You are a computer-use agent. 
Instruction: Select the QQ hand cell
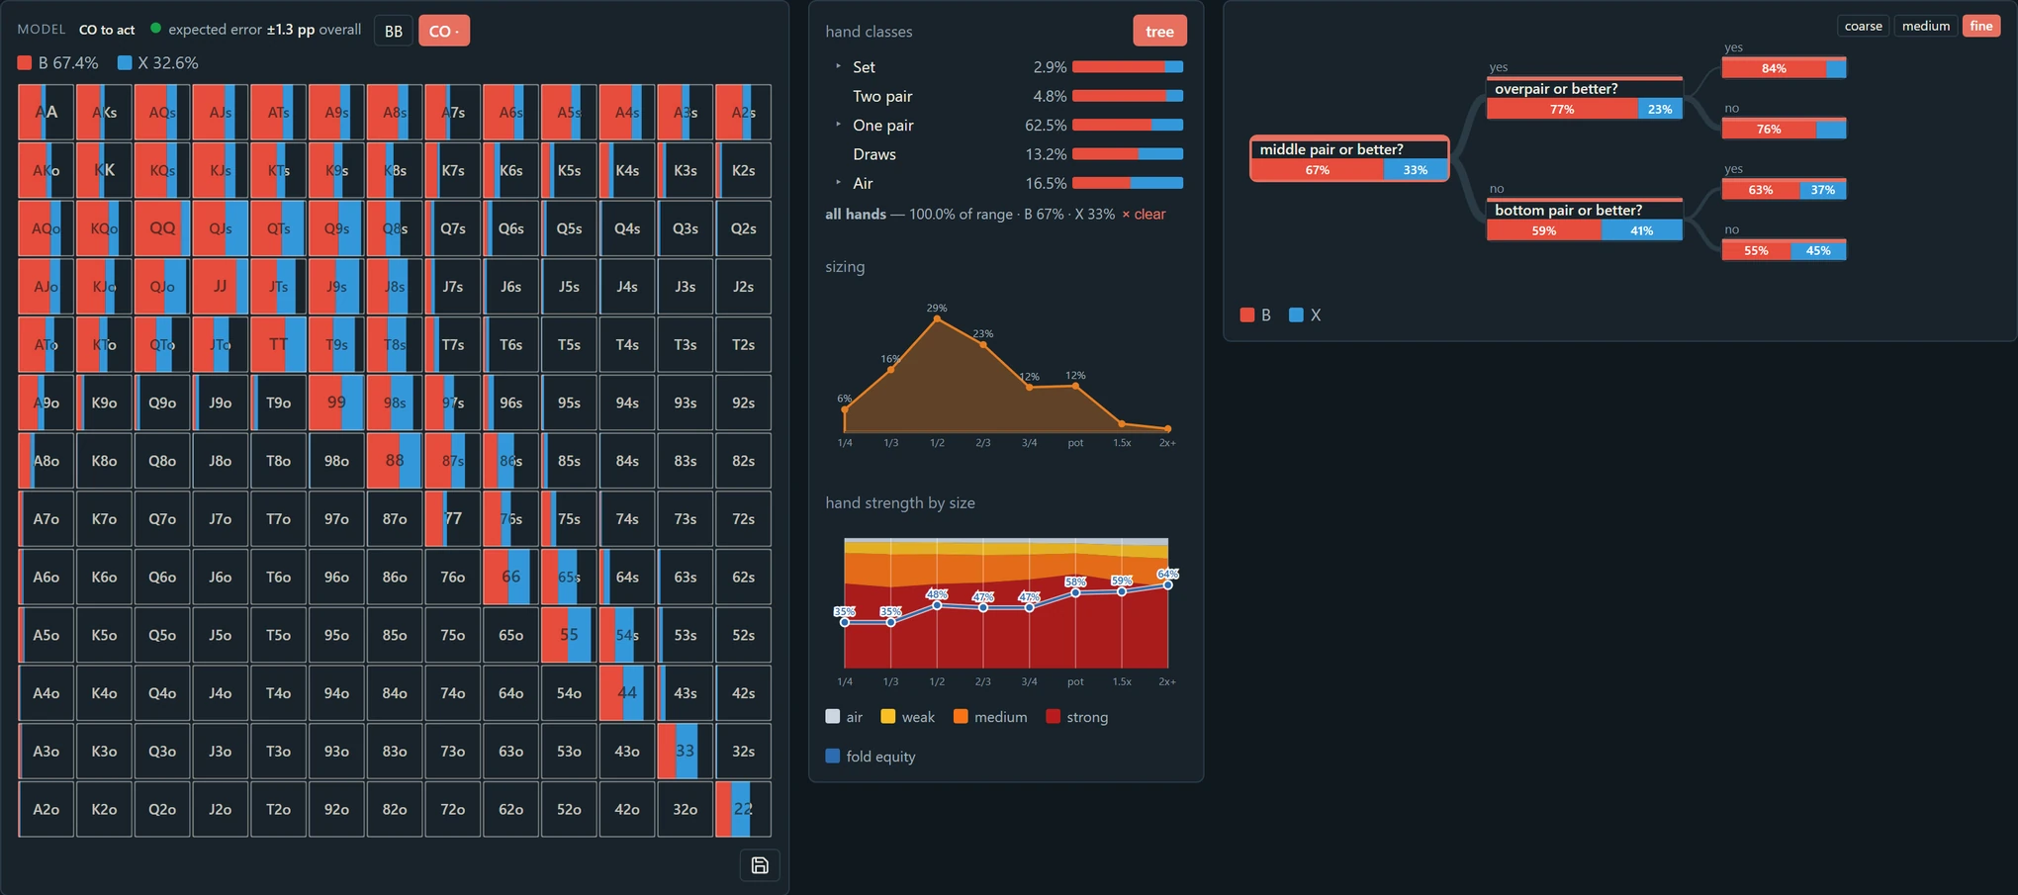pos(162,228)
